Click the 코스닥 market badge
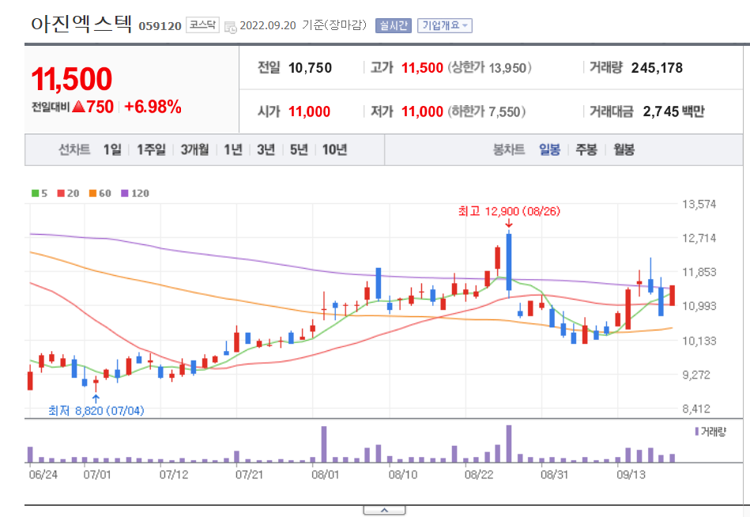750x517 pixels. coord(202,25)
